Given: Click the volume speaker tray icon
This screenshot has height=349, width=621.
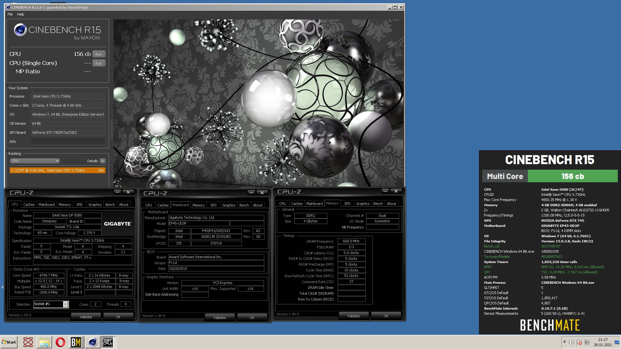Looking at the screenshot, I should click(x=572, y=342).
